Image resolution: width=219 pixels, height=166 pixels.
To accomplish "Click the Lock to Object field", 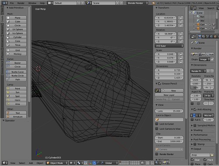I will tap(169, 120).
